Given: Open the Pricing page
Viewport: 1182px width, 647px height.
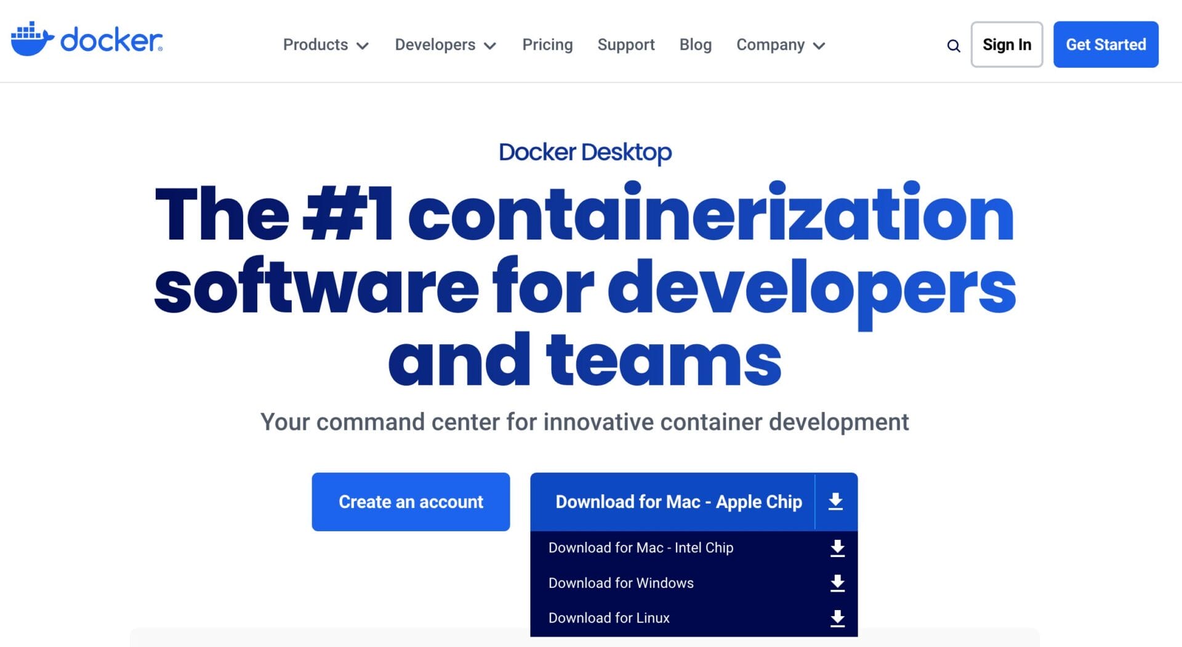Looking at the screenshot, I should (547, 45).
